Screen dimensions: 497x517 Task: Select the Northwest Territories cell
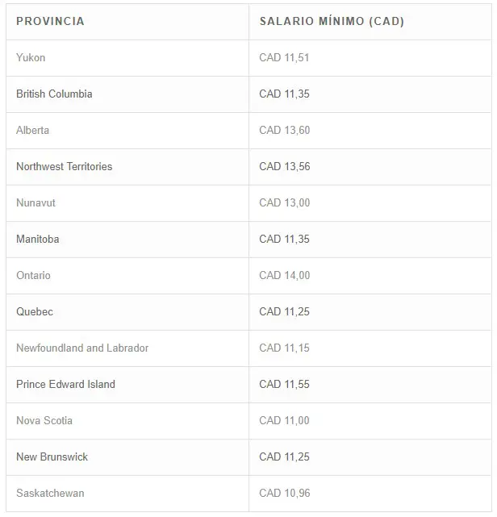tap(65, 166)
